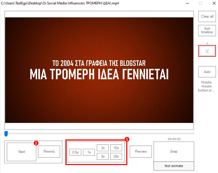The image size is (218, 173).
Task: Close the video window
Action: pos(214,3)
